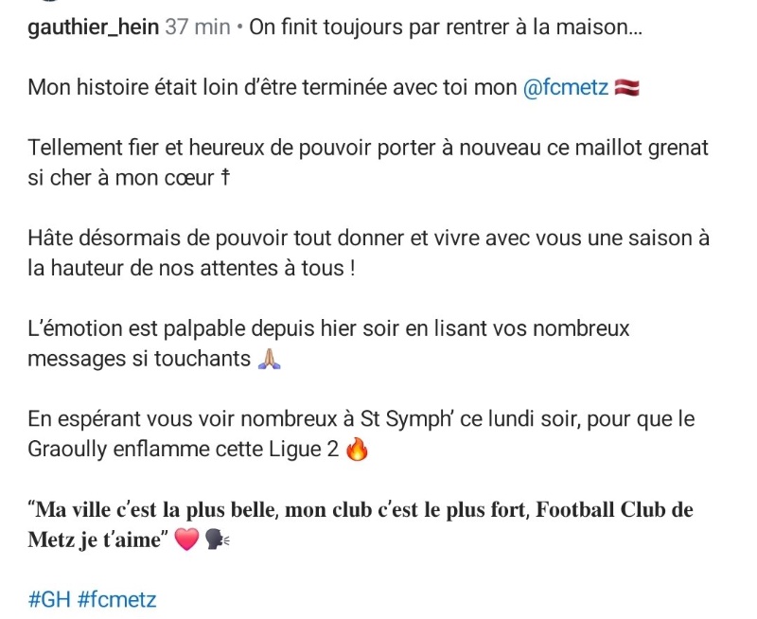Click the "L'émotion est palpable" sentence
757x619 pixels.
(x=328, y=328)
